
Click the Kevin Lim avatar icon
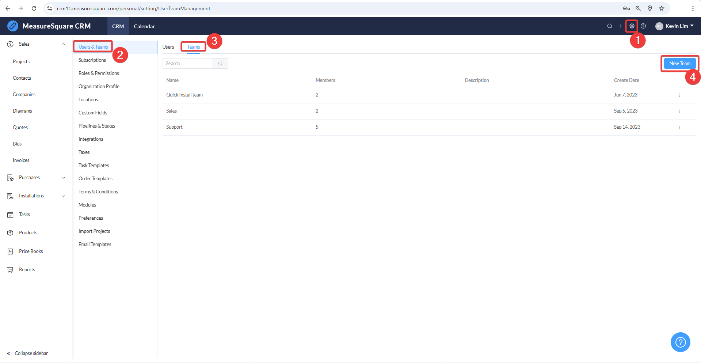[x=659, y=26]
